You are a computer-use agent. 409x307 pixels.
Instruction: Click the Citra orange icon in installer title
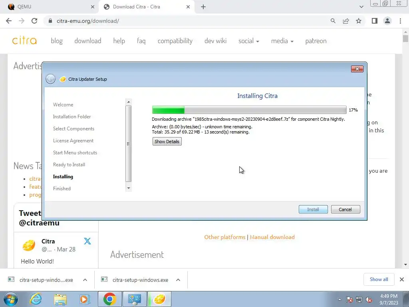(x=62, y=79)
